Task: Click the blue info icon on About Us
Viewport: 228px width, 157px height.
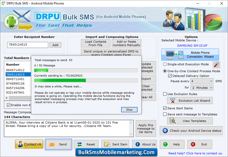Action: click(x=138, y=144)
